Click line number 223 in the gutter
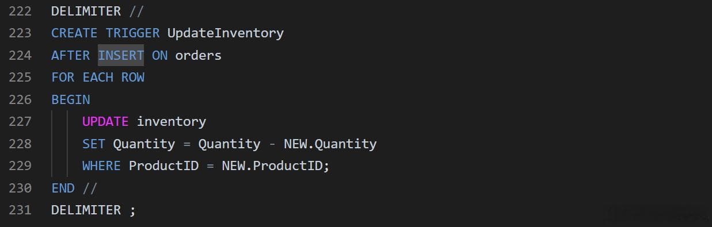 tap(20, 33)
